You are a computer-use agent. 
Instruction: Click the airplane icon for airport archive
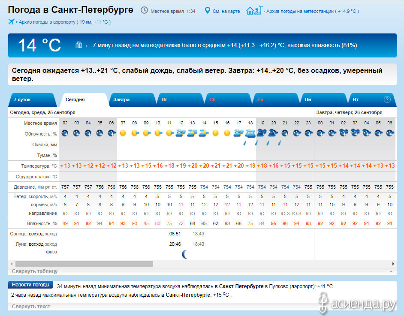(x=11, y=21)
